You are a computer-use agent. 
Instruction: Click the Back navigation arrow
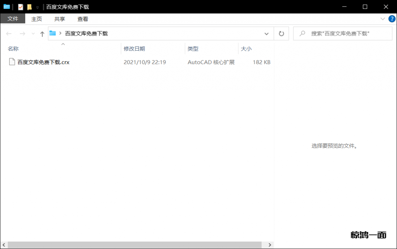[9, 34]
